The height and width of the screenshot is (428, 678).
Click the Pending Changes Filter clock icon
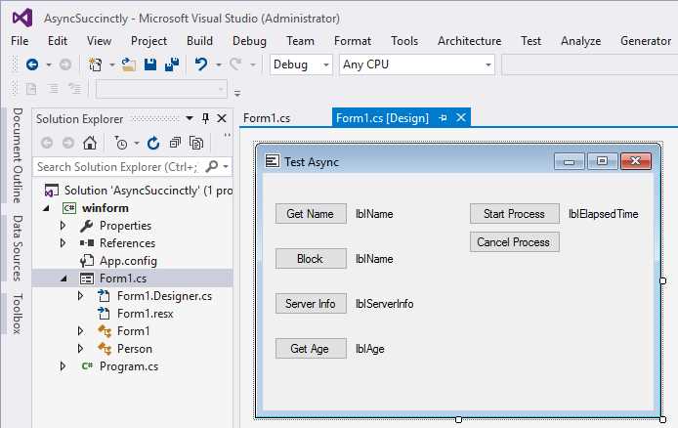pyautogui.click(x=121, y=143)
